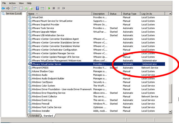Open the Help question-mark icon
This screenshot has width=179, height=124.
point(37,8)
